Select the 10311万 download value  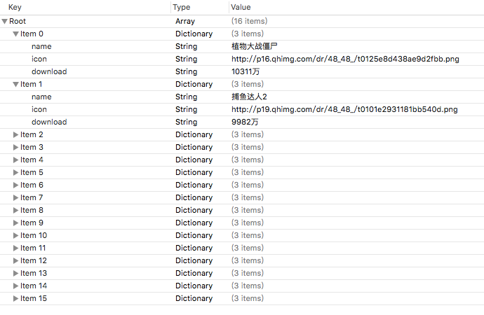pyautogui.click(x=245, y=71)
